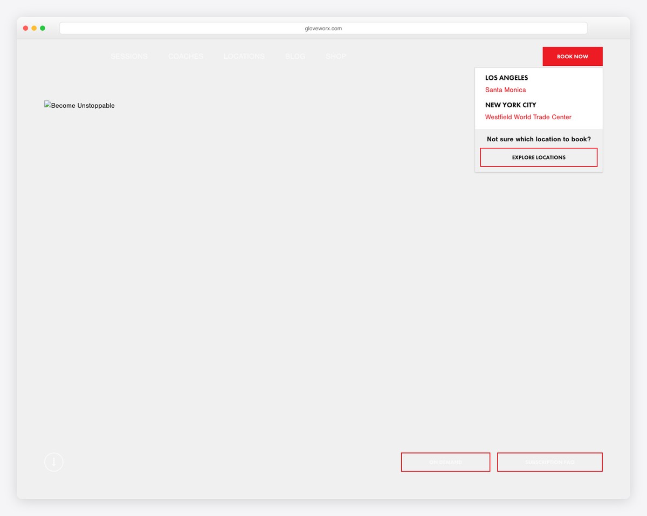
Task: Focus the gloveworx.com address bar
Action: click(323, 29)
